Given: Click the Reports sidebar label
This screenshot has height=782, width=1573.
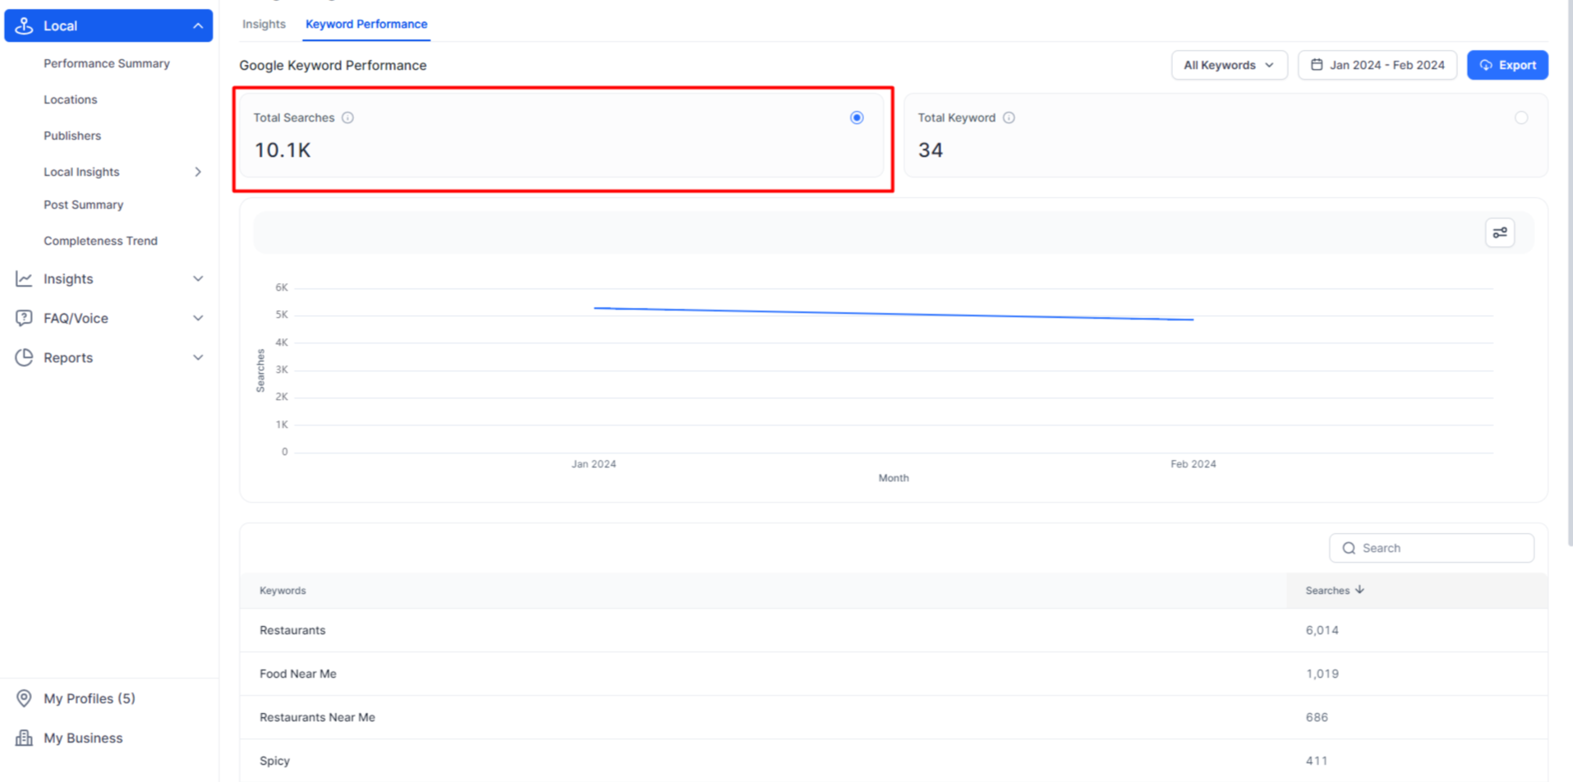Looking at the screenshot, I should click(x=68, y=357).
